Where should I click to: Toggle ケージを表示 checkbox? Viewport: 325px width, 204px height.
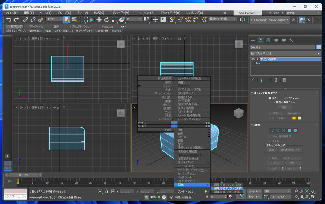269,118
